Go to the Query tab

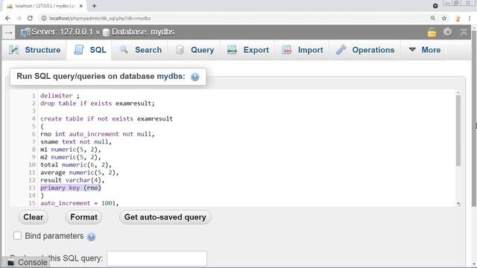(x=195, y=50)
